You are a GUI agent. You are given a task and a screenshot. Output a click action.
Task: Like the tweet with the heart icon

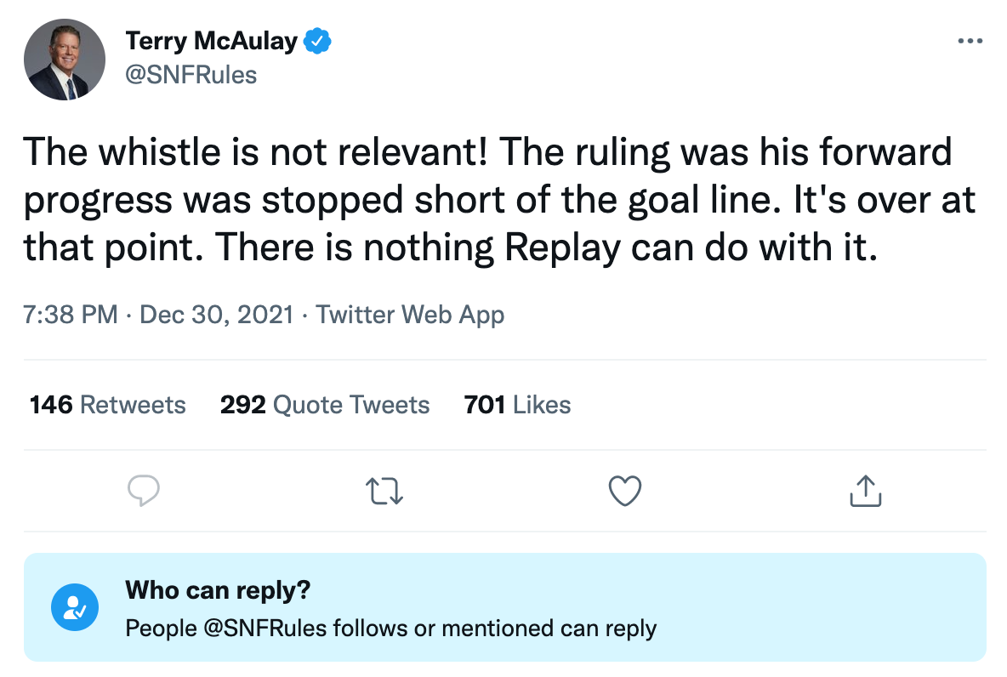click(x=625, y=491)
